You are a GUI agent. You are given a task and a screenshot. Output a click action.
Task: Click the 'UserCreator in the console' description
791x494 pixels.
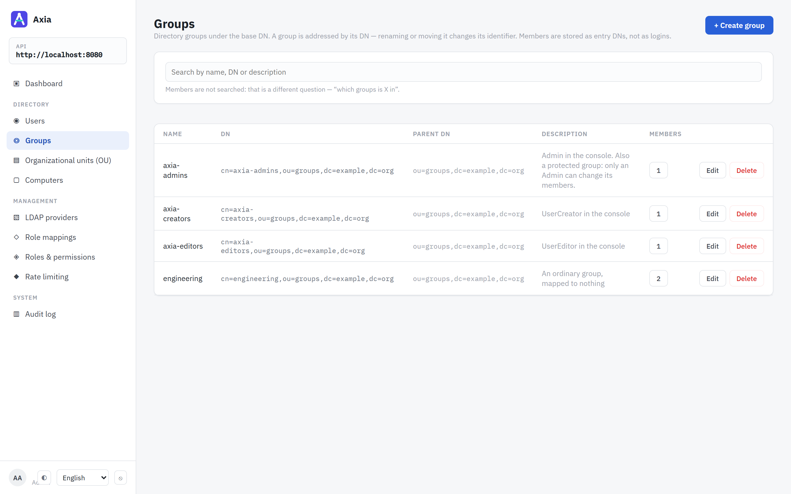click(586, 214)
